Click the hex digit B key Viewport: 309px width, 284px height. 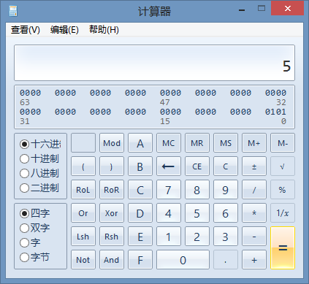click(x=140, y=166)
